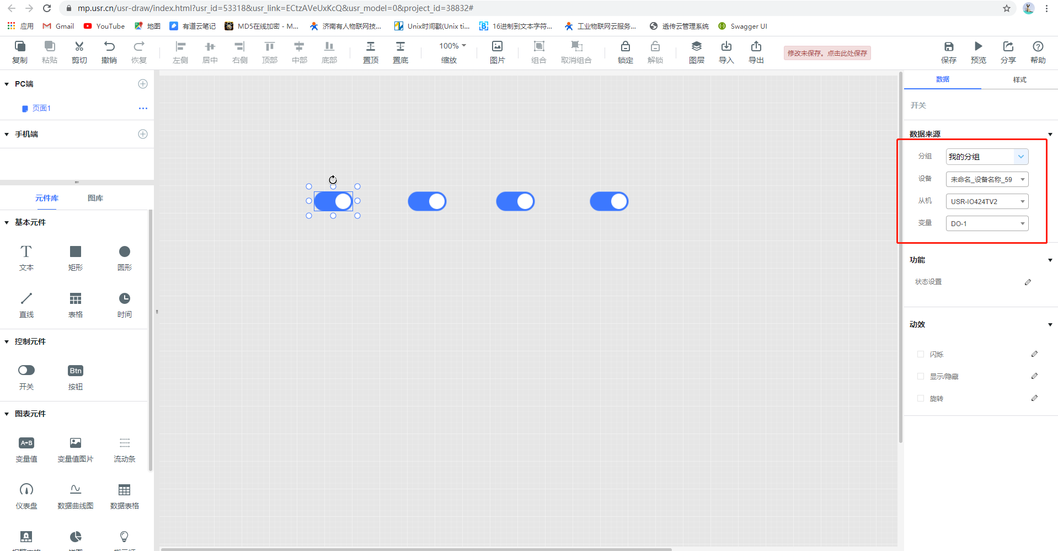Switch to the 样式 (Style) tab

(x=1019, y=80)
